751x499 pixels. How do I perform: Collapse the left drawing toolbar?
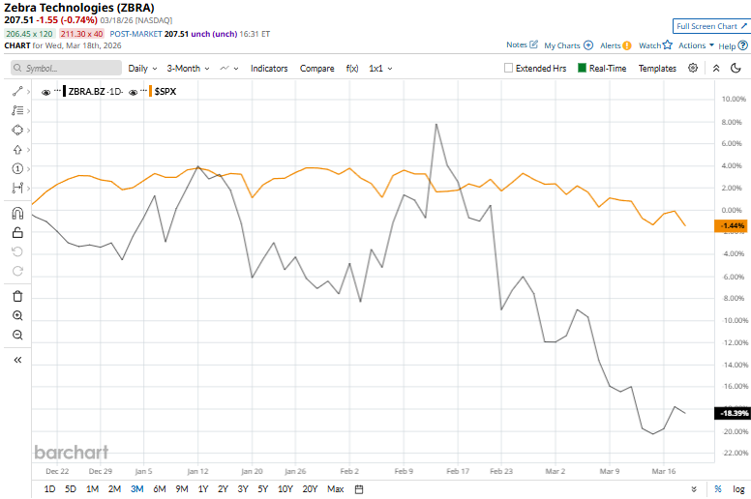17,360
